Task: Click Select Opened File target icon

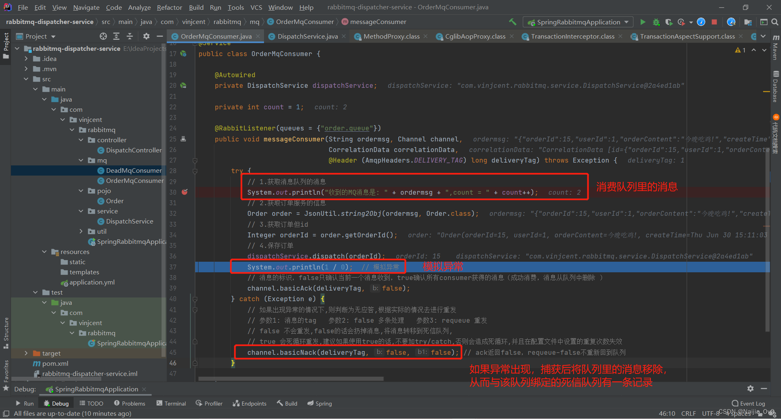Action: point(103,36)
